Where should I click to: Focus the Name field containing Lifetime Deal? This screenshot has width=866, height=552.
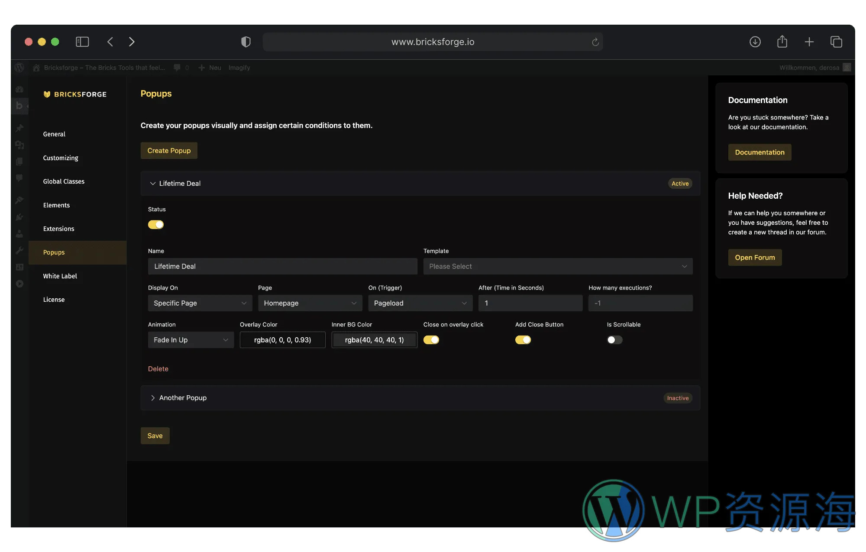click(283, 266)
